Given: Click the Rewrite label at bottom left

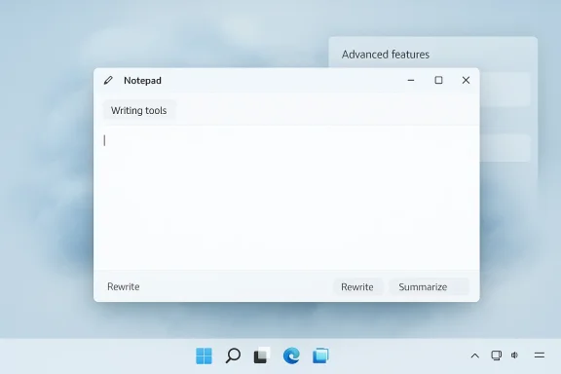Looking at the screenshot, I should (124, 286).
